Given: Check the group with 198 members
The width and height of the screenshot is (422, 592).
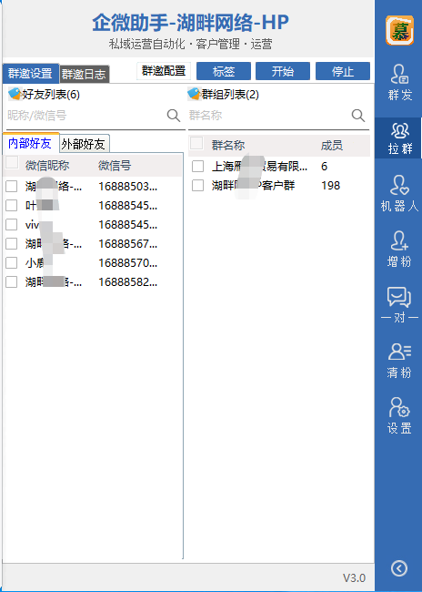Looking at the screenshot, I should (x=197, y=186).
